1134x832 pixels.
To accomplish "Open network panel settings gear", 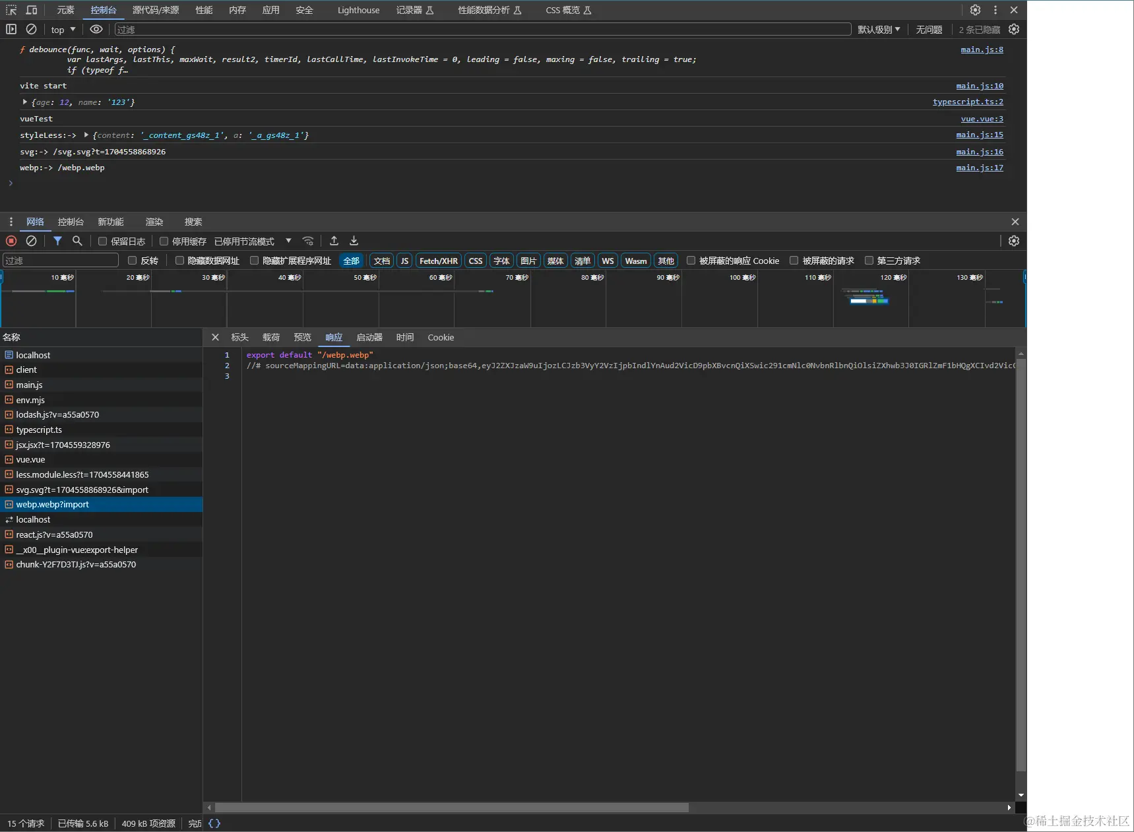I will tap(1014, 241).
